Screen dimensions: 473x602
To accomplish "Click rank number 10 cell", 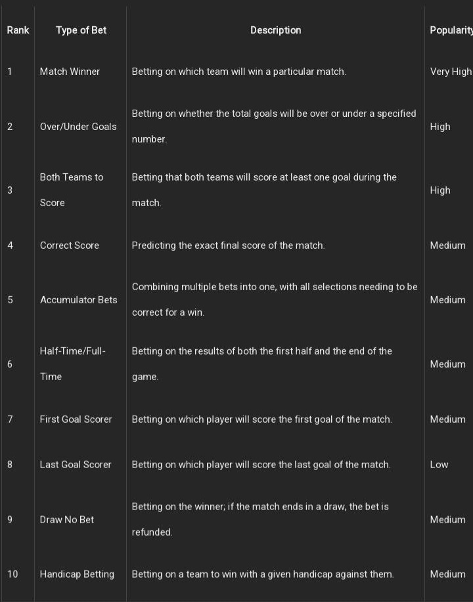I will 12,574.
